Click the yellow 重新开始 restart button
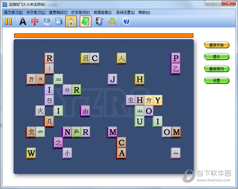 [217, 45]
